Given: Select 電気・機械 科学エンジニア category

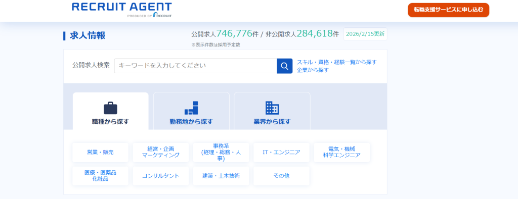Looking at the screenshot, I should (342, 152).
